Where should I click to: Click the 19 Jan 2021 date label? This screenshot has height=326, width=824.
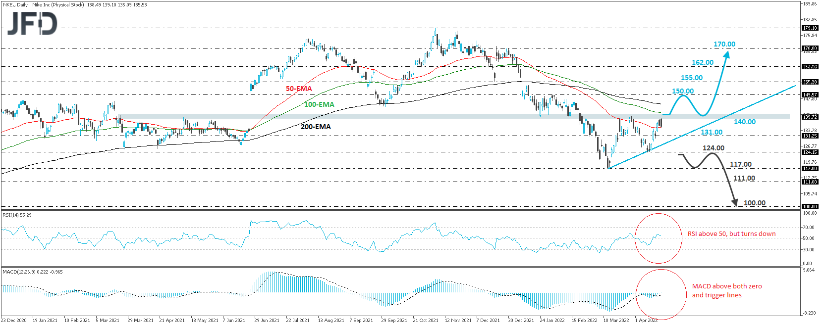45,321
